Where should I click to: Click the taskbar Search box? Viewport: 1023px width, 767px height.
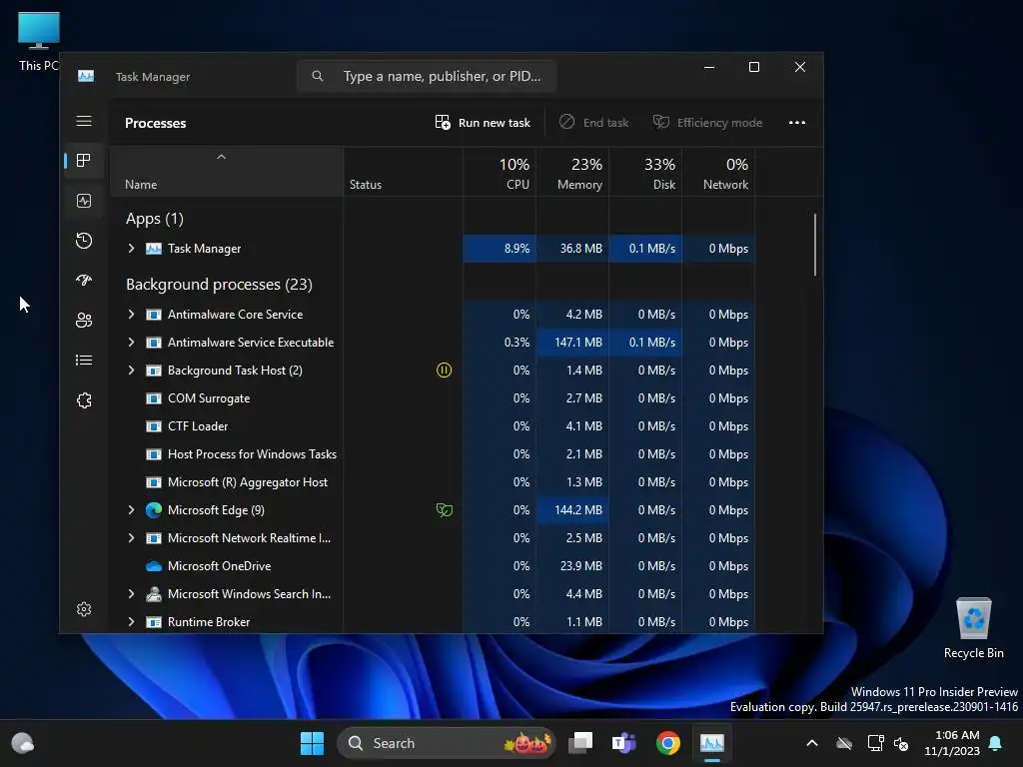[x=447, y=743]
